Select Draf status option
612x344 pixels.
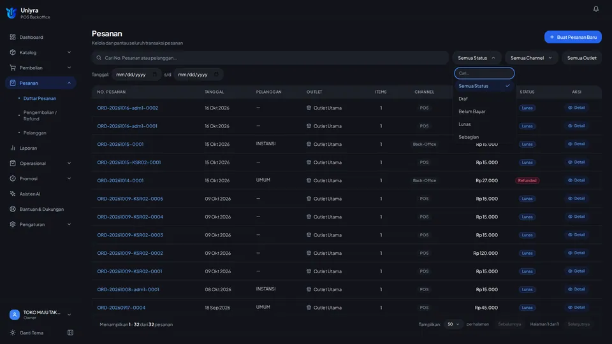(x=484, y=99)
